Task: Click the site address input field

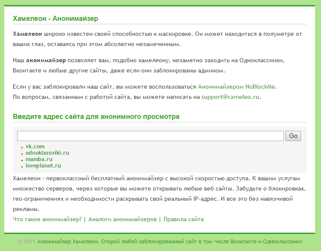Action: 150,136
